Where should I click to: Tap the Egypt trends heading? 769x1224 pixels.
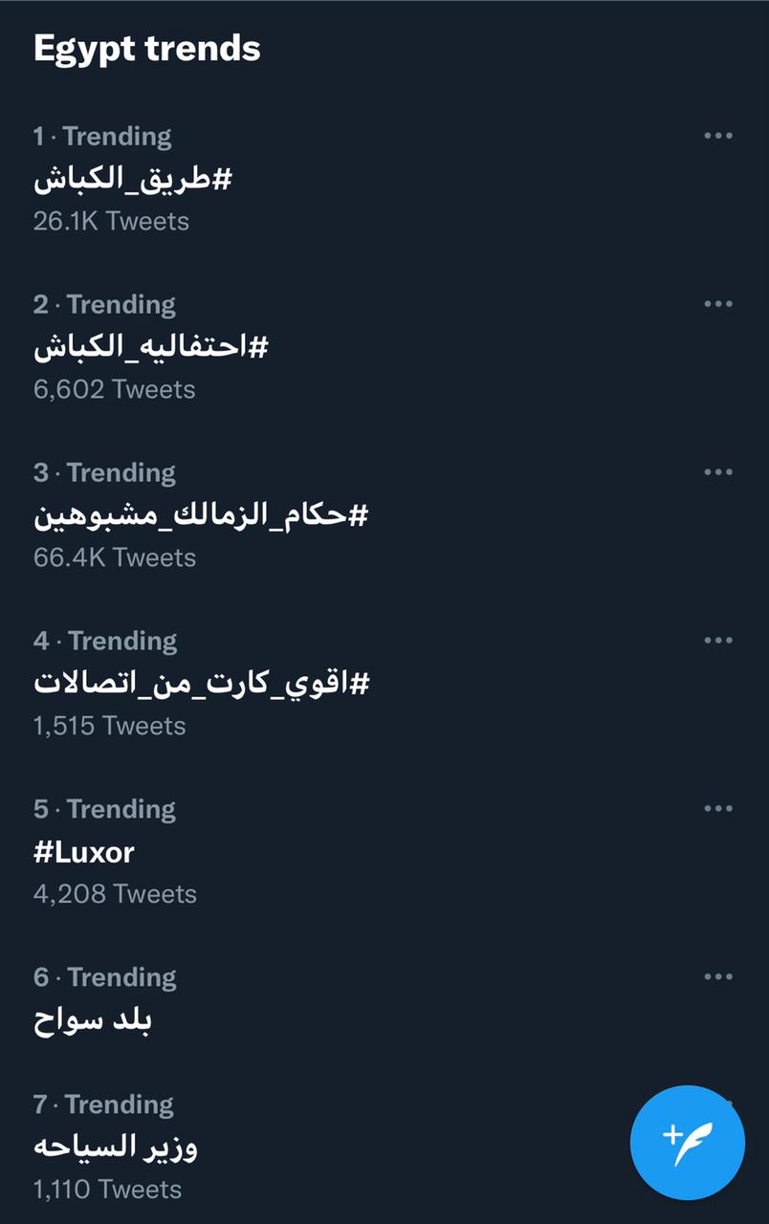coord(147,49)
